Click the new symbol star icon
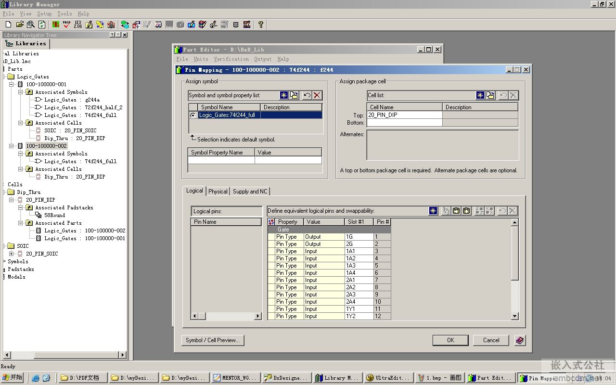The image size is (616, 385). click(284, 95)
